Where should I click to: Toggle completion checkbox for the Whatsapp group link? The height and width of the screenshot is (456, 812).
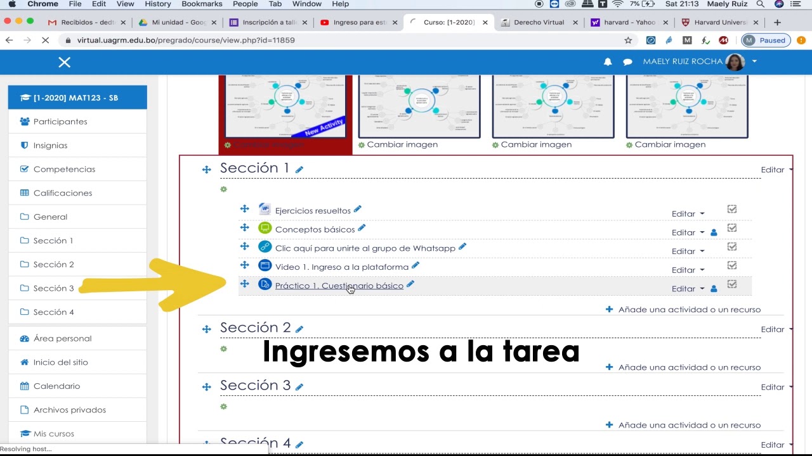732,246
